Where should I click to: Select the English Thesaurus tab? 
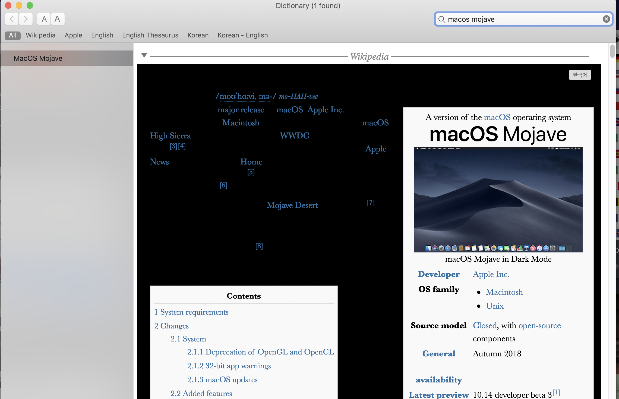pyautogui.click(x=150, y=35)
